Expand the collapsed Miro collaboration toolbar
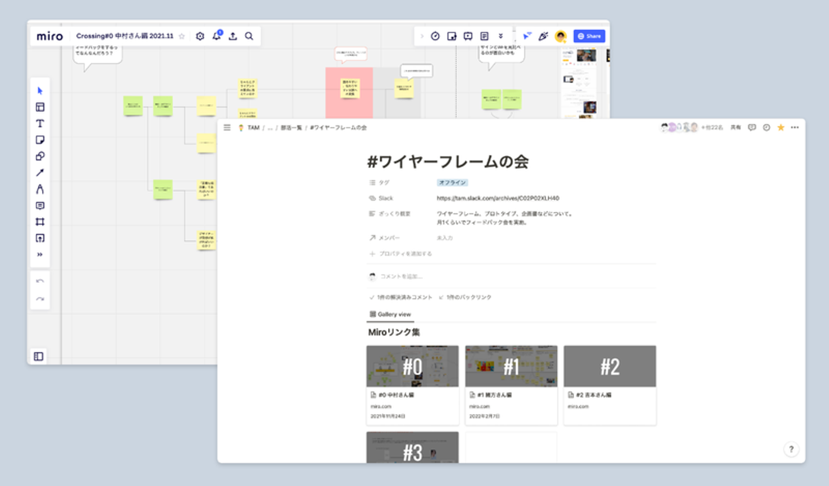This screenshot has height=486, width=829. tap(422, 36)
